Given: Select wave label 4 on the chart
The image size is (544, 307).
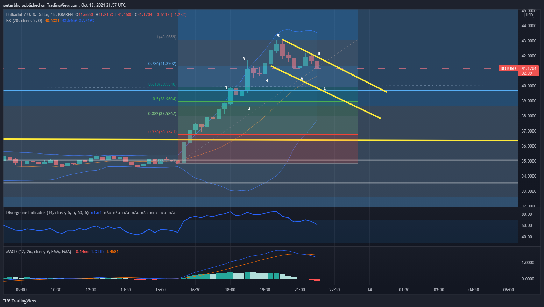Looking at the screenshot, I should pyautogui.click(x=267, y=81).
